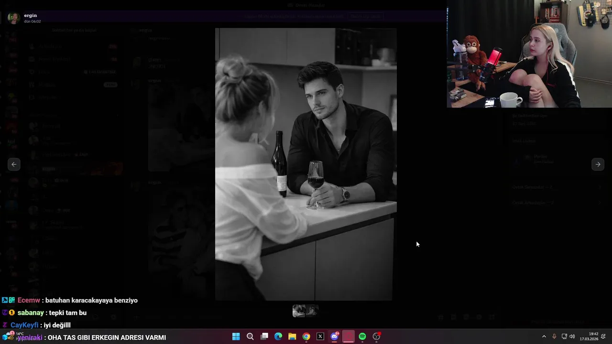Screen dimensions: 612x344
Task: Open volume control in system tray
Action: click(x=572, y=336)
